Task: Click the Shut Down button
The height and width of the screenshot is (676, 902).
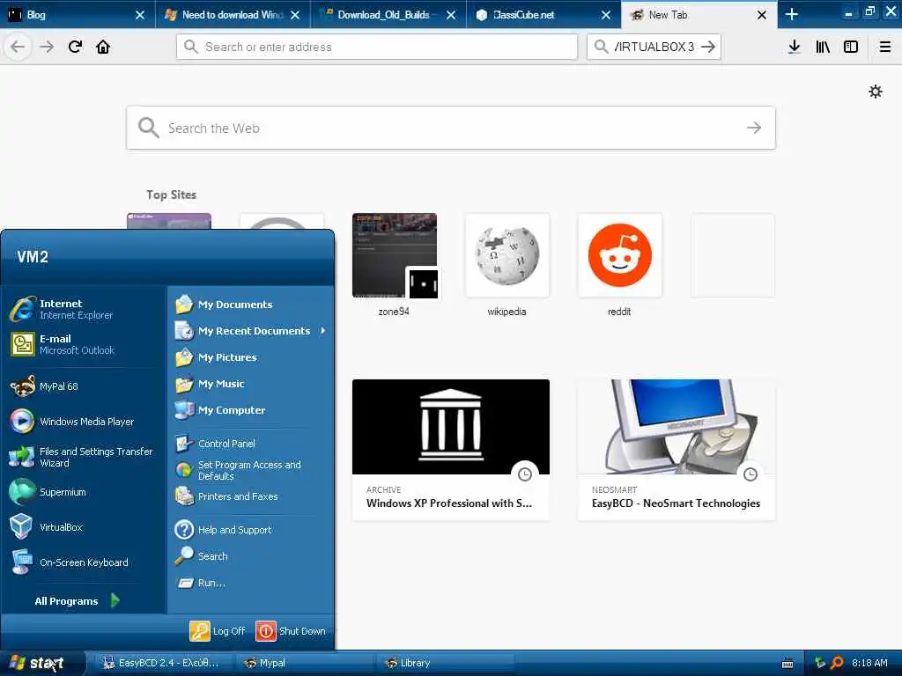Action: pos(291,631)
